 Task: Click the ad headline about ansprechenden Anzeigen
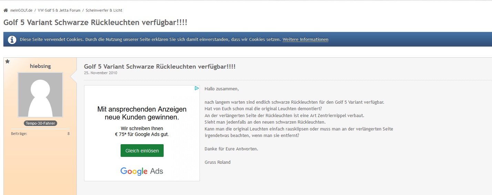[x=142, y=113]
